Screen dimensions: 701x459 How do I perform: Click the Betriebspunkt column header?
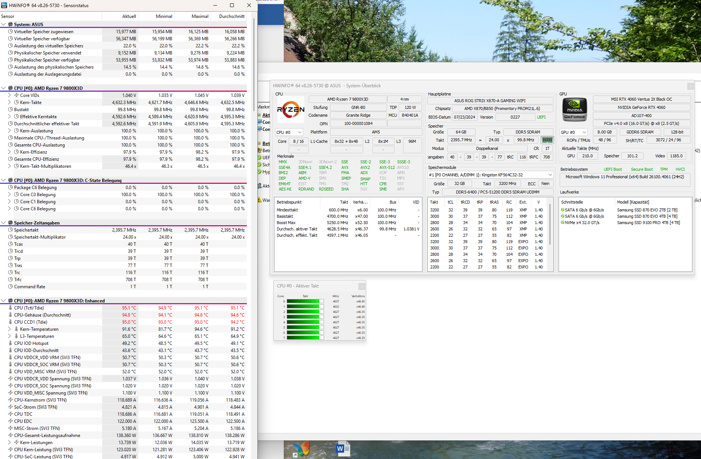[x=297, y=202]
